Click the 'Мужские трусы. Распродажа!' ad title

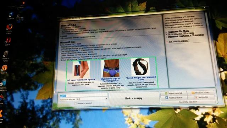[x=110, y=80]
